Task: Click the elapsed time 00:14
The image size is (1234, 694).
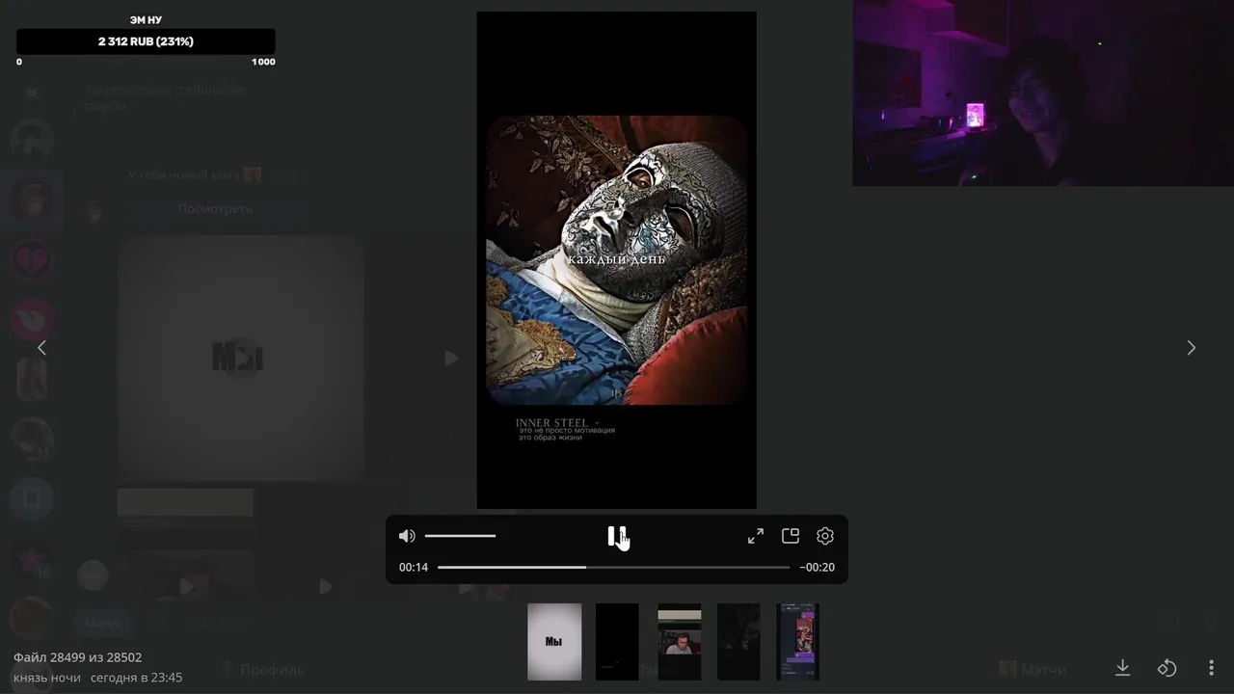Action: tap(414, 568)
